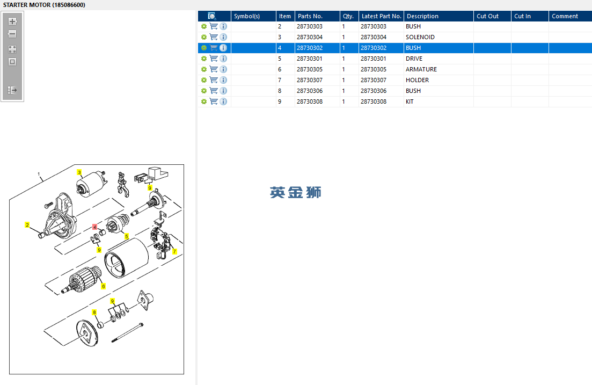Screen dimensions: 592x385
Task: Add BUSH 28730306 to cart
Action: tap(214, 91)
